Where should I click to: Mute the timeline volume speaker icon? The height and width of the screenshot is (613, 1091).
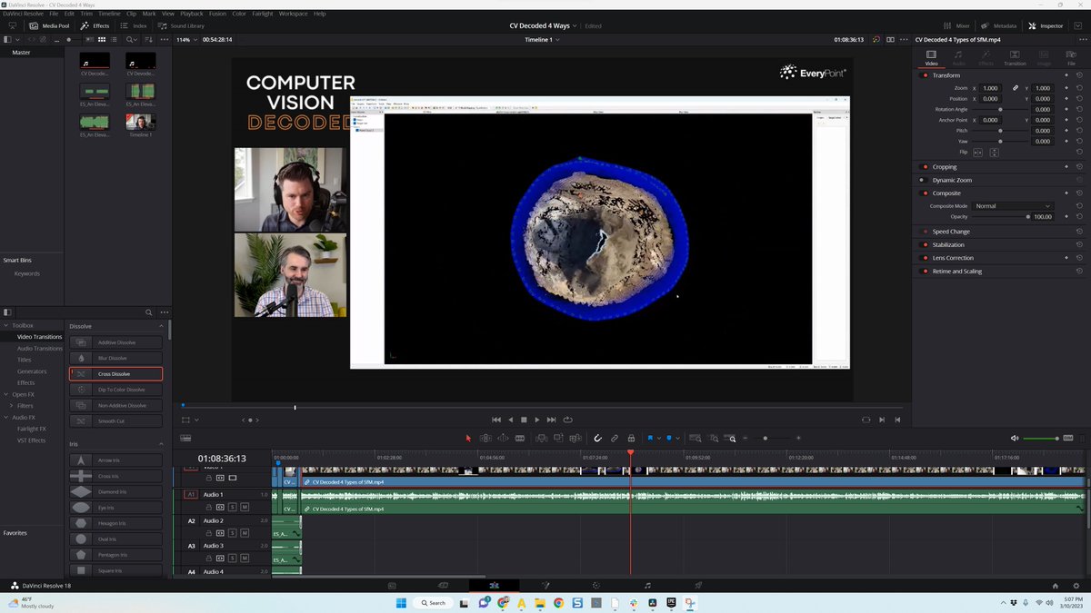tap(1015, 438)
